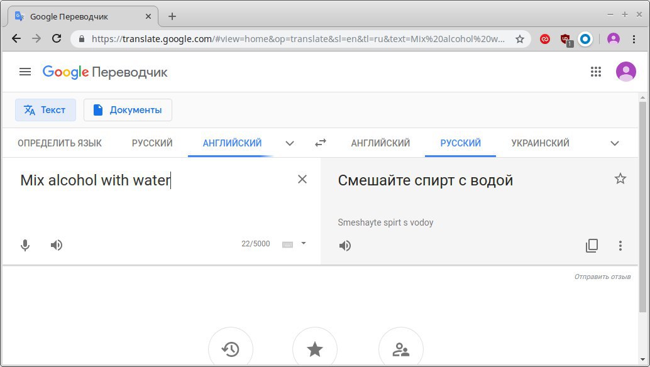The height and width of the screenshot is (367, 650).
Task: Click the transliteration Smeshayte spirt s vodoy
Action: (x=385, y=222)
